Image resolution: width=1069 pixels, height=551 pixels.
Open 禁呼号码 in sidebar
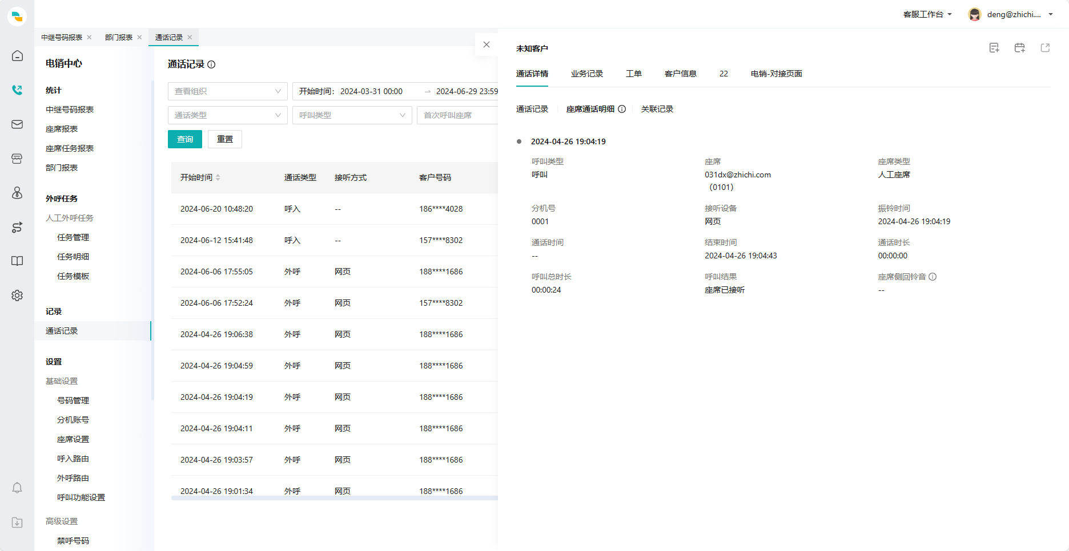73,541
